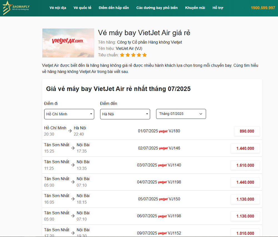Click the departure time 16:05
Image resolution: width=278 pixels, height=237 pixels.
pos(49,202)
